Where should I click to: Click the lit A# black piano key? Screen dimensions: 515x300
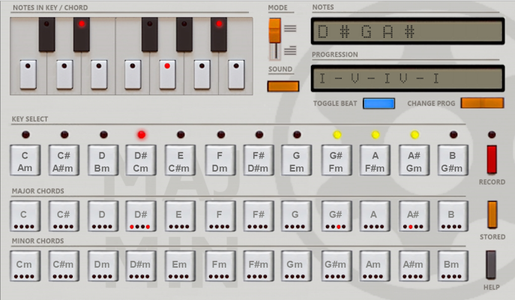pyautogui.click(x=219, y=34)
